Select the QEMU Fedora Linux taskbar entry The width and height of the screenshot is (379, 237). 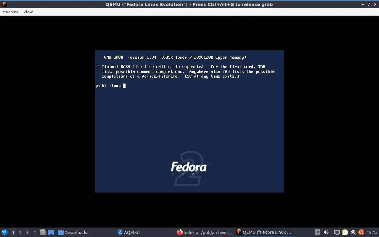(264, 232)
